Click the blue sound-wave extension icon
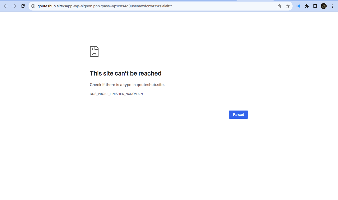This screenshot has width=338, height=200. click(x=298, y=6)
